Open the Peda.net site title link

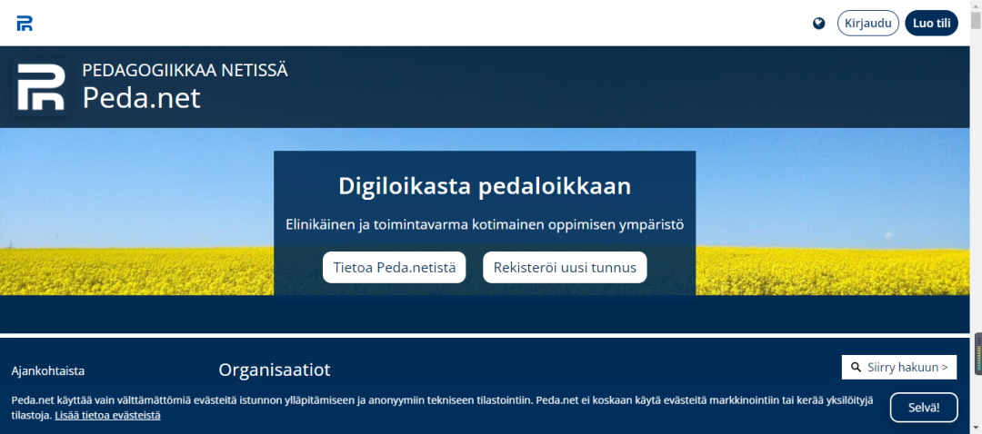tap(141, 98)
